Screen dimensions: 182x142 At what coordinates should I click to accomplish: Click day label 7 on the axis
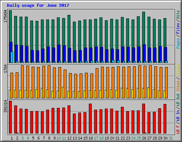[x=44, y=138]
